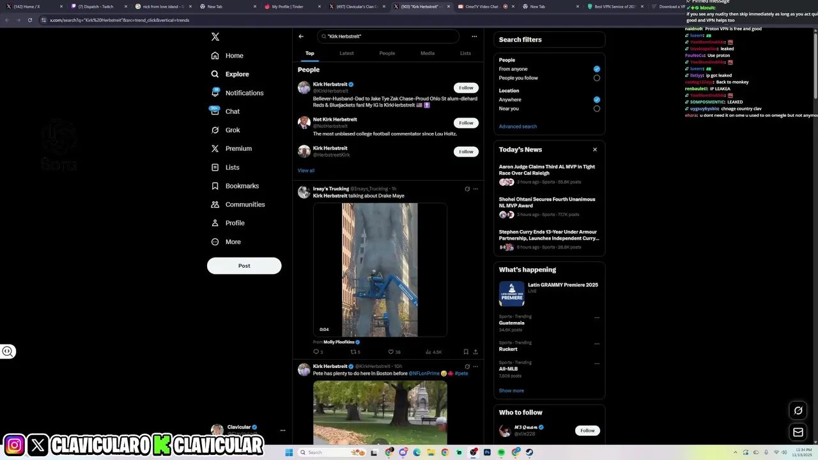Open Windows Start menu

click(289, 452)
